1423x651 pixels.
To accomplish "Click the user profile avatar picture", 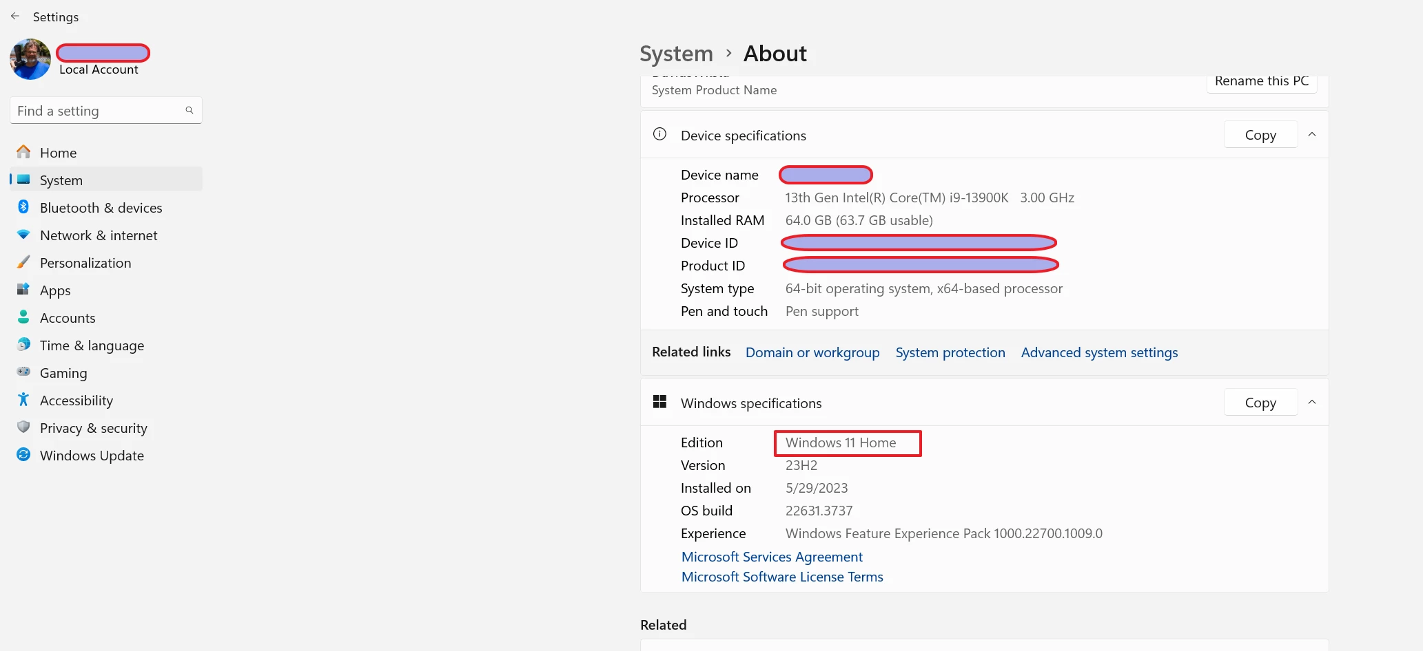I will [x=30, y=59].
